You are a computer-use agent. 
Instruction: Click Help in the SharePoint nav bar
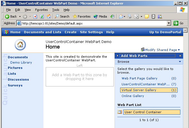(x=110, y=32)
